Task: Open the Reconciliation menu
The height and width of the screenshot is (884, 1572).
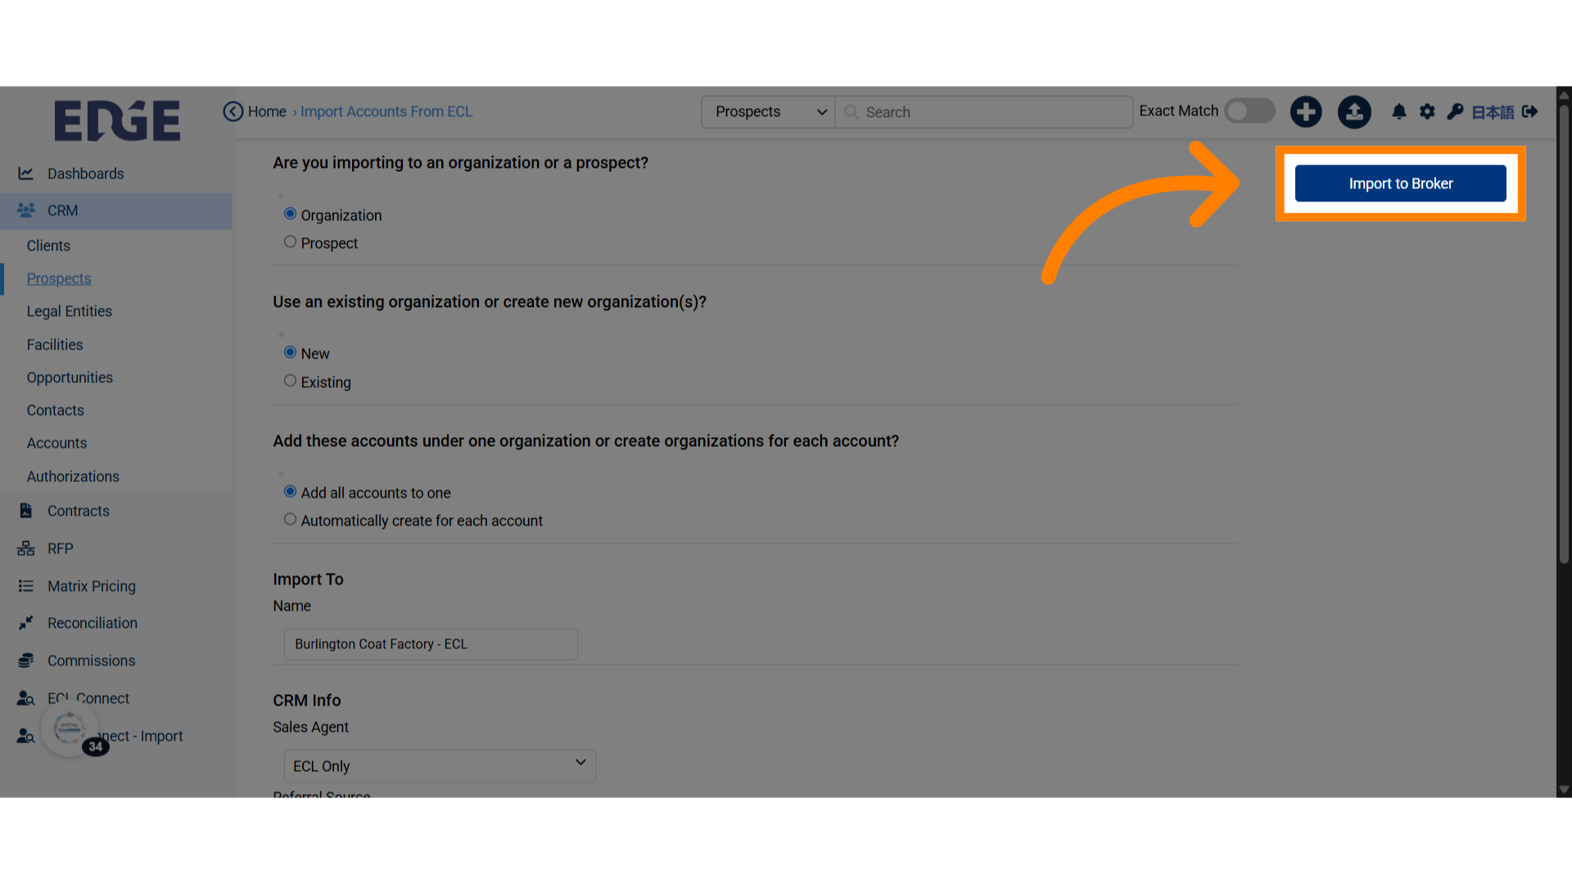Action: (93, 623)
